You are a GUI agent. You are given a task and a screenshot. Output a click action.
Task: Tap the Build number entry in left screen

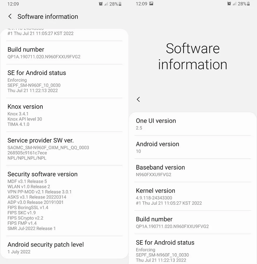pos(64,53)
